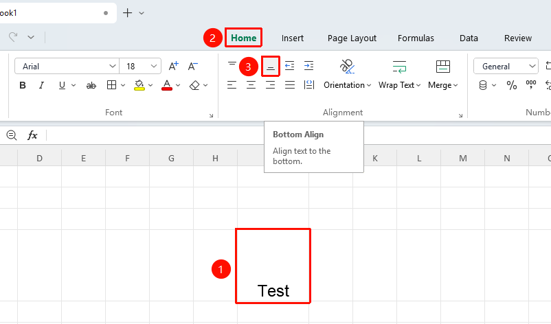Click the Distributed alignment icon
The width and height of the screenshot is (551, 324).
(x=309, y=85)
